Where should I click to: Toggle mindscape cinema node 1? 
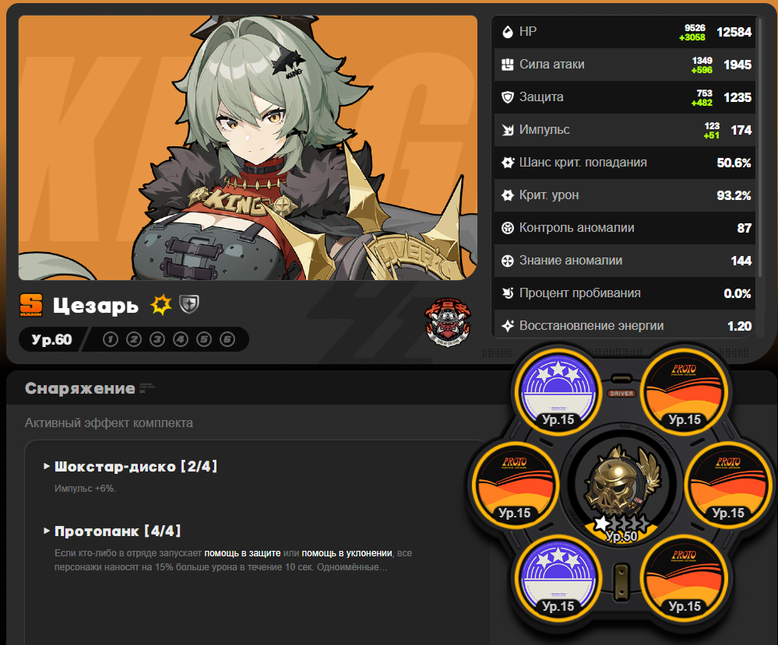click(110, 339)
